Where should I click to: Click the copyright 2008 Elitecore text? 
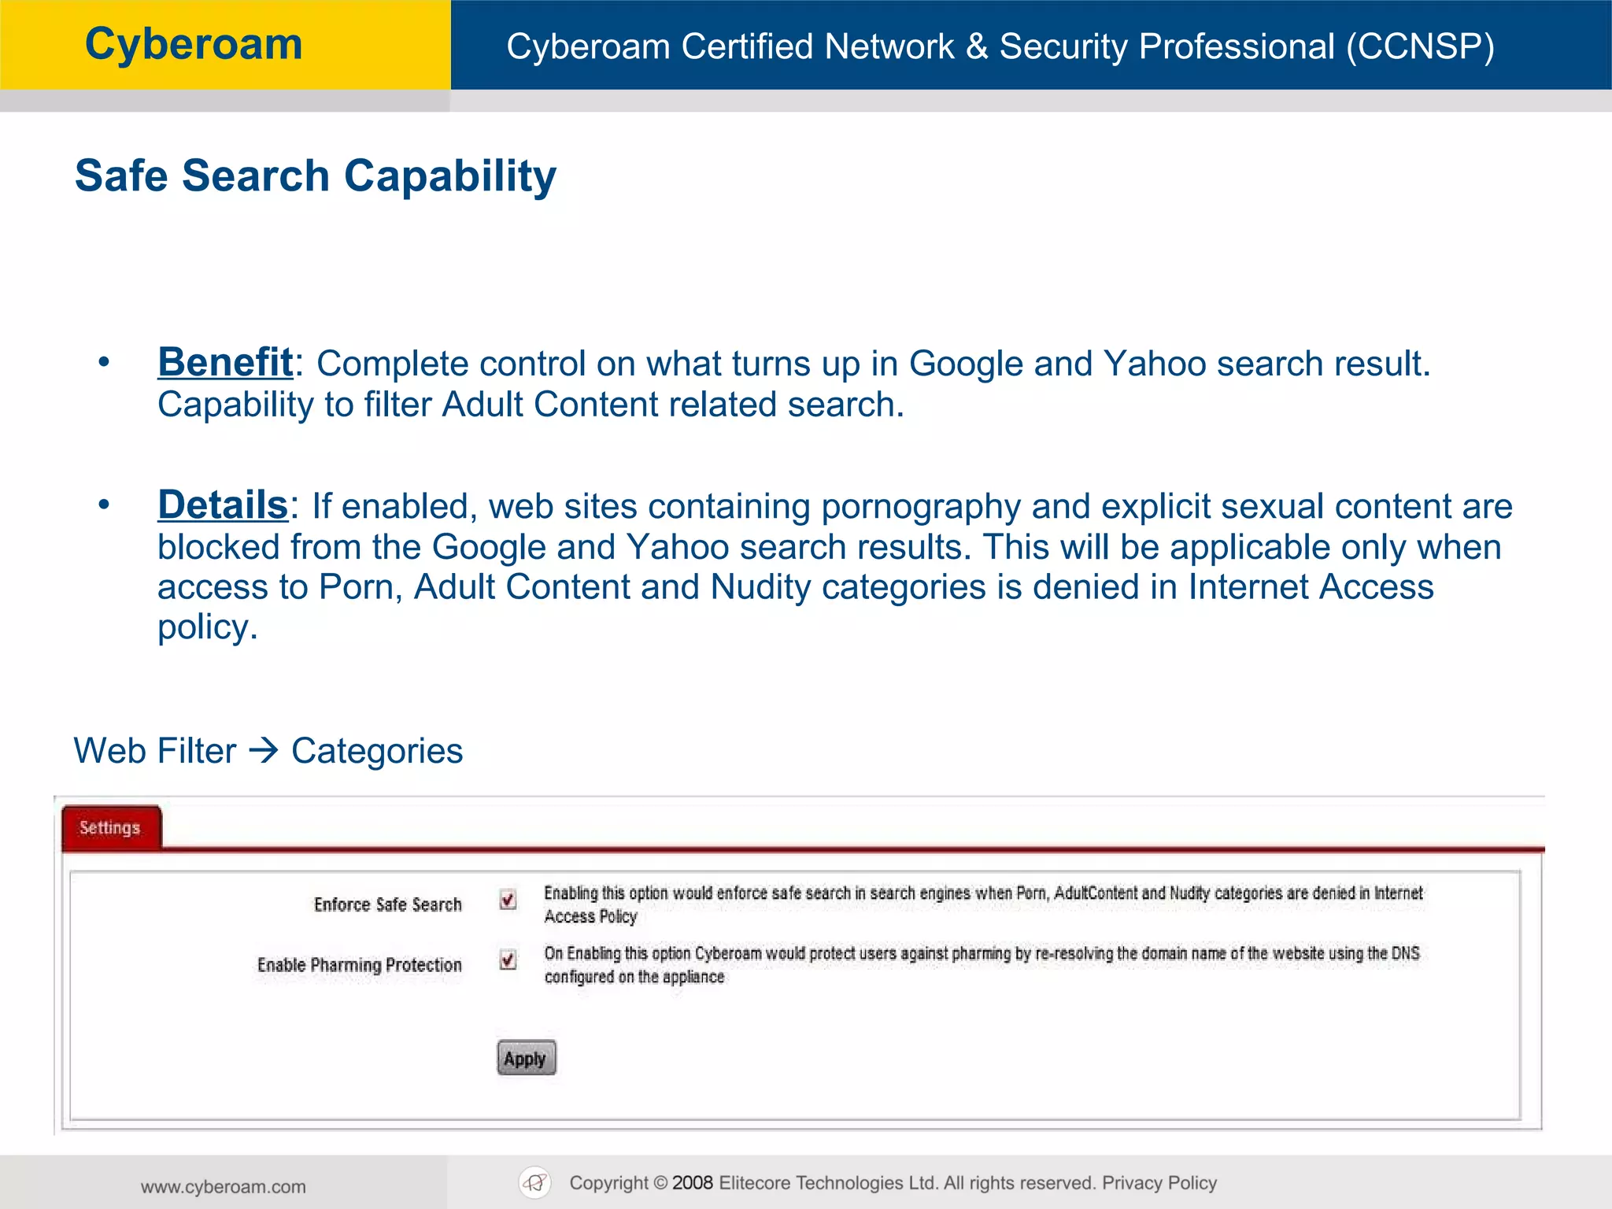pyautogui.click(x=834, y=1183)
